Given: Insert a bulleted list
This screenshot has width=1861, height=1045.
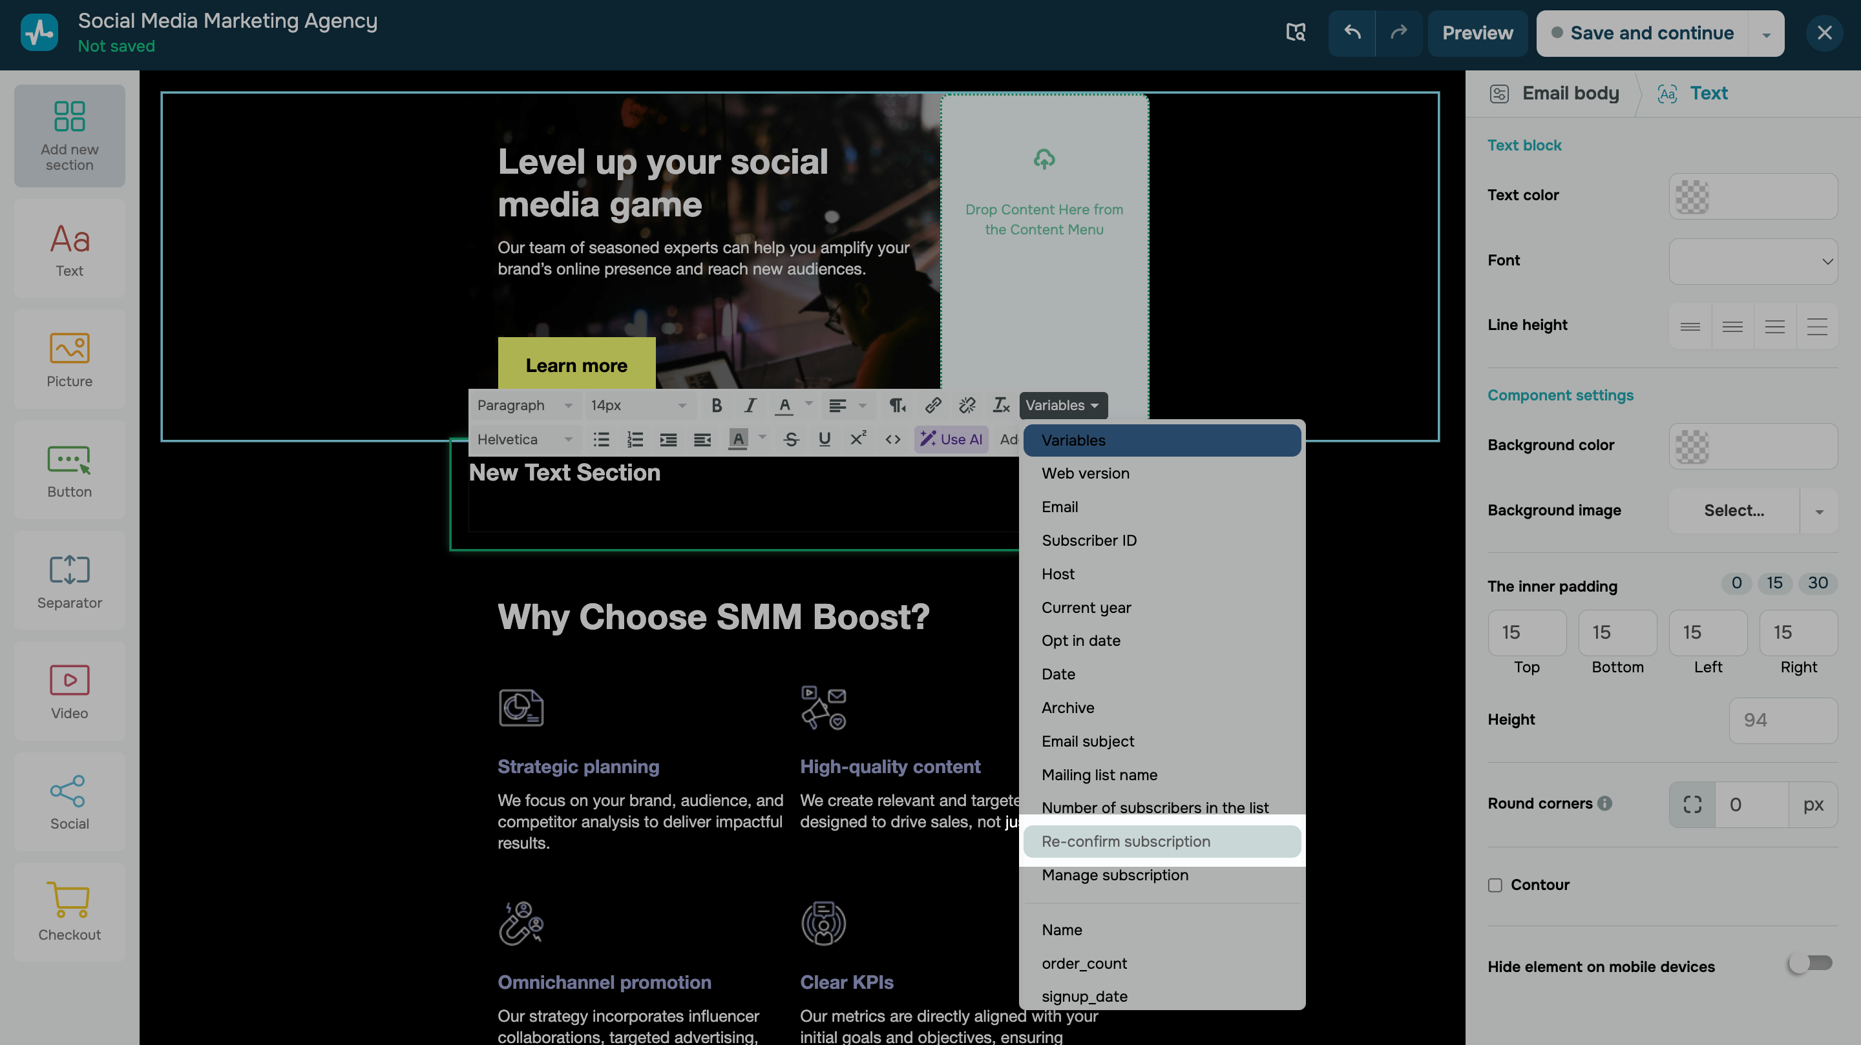Looking at the screenshot, I should (601, 439).
